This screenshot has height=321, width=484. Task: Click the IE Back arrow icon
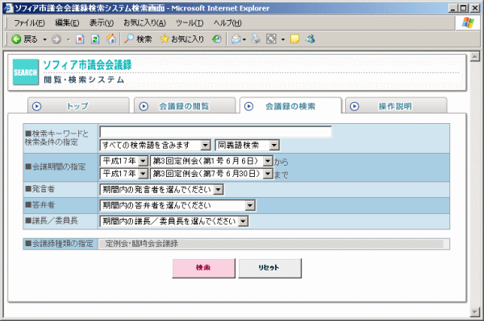(16, 39)
